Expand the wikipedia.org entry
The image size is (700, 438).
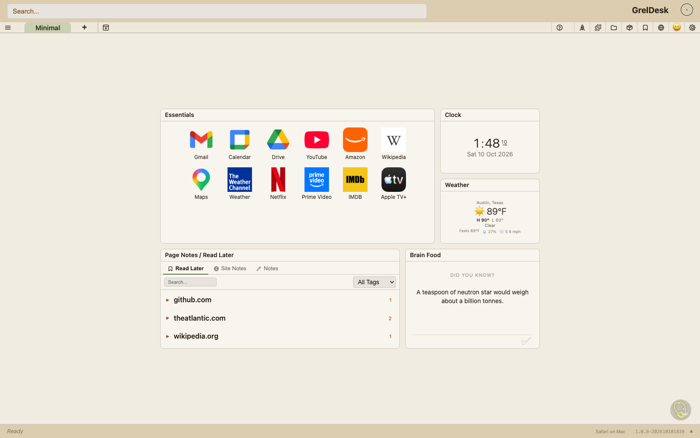click(280, 336)
